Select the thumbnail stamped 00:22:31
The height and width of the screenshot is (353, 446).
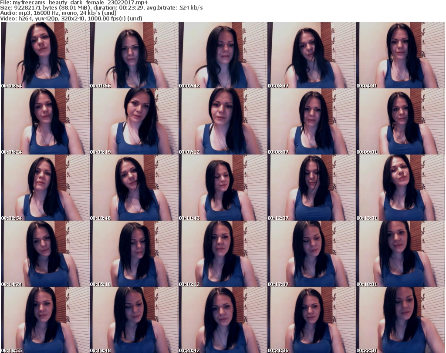(x=401, y=320)
